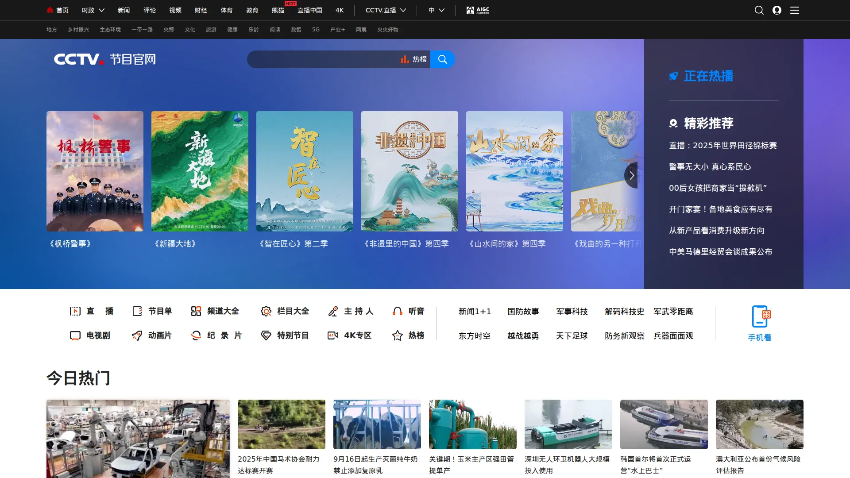Click the 正在热播 rocket icon
This screenshot has height=478, width=850.
point(673,76)
